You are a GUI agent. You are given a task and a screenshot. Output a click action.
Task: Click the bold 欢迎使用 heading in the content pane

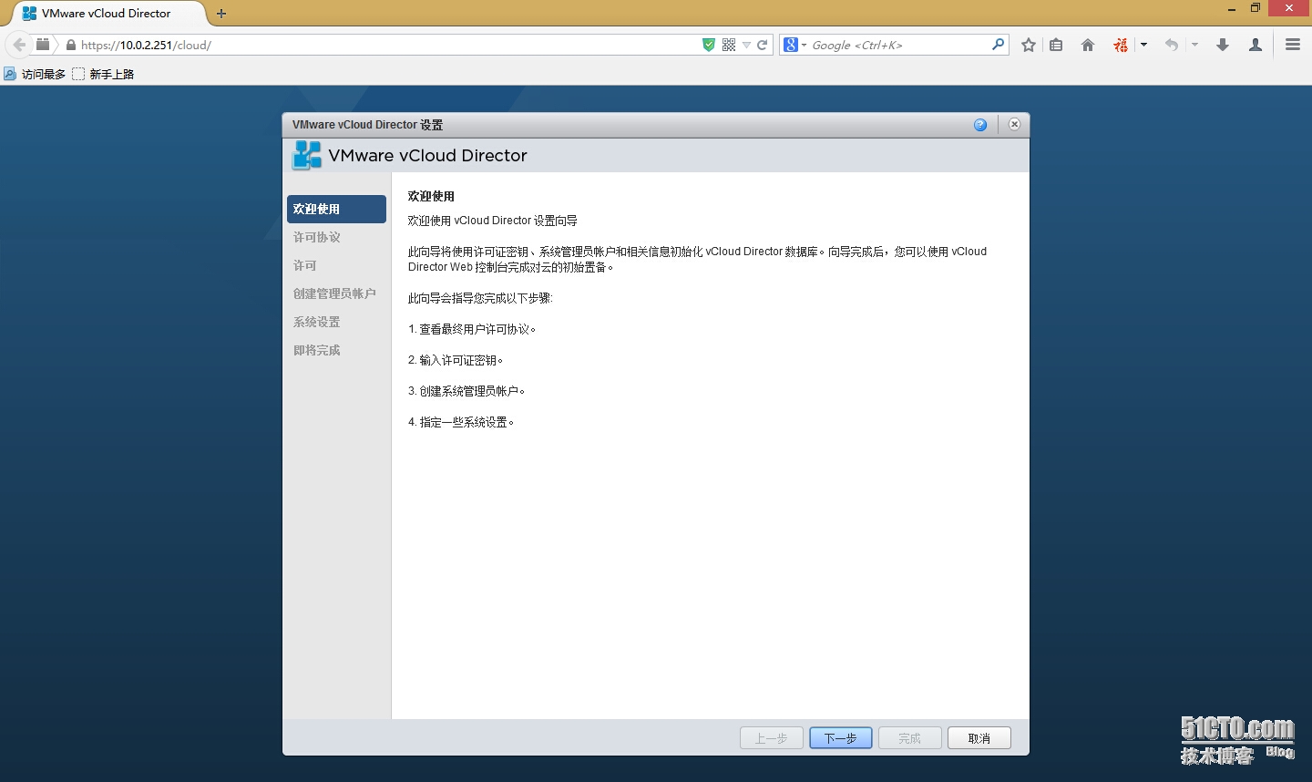(x=431, y=196)
